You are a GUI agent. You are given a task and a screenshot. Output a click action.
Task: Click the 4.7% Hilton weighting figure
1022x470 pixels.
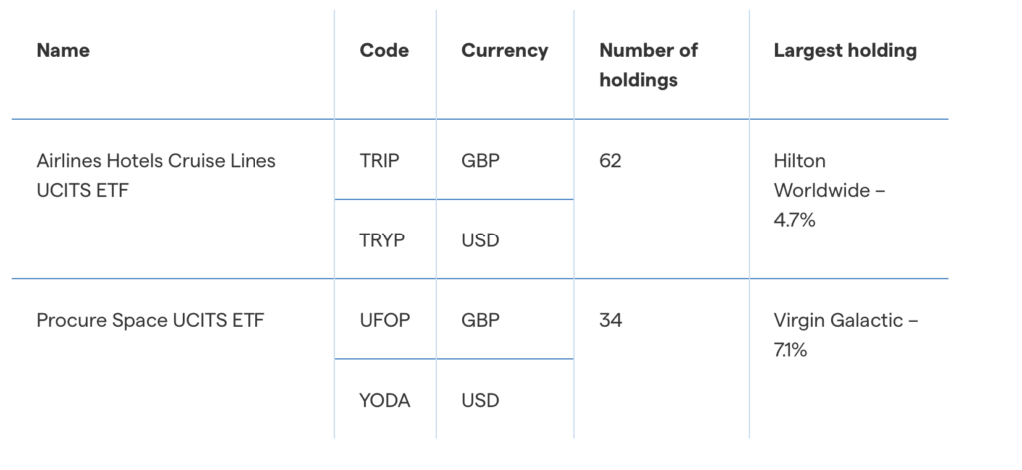794,220
